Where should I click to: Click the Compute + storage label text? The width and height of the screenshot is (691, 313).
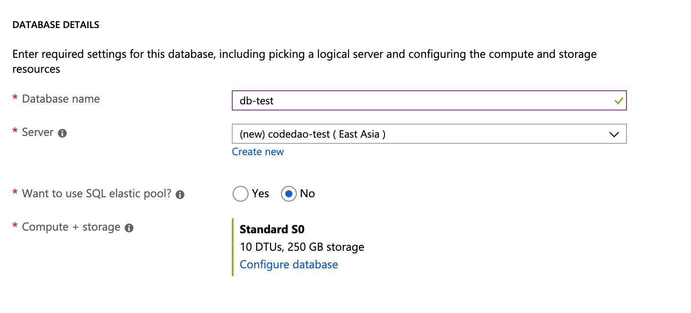71,227
